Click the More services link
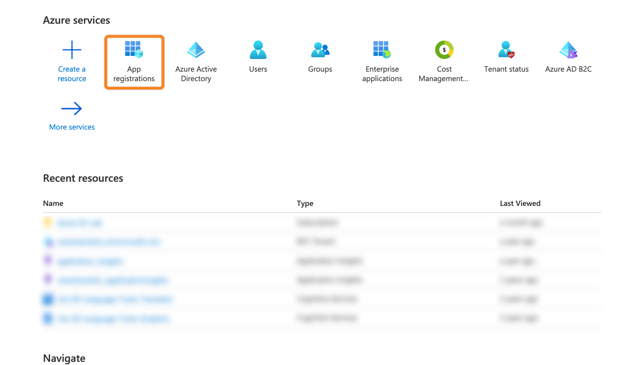Image resolution: width=644 pixels, height=365 pixels. pos(72,126)
